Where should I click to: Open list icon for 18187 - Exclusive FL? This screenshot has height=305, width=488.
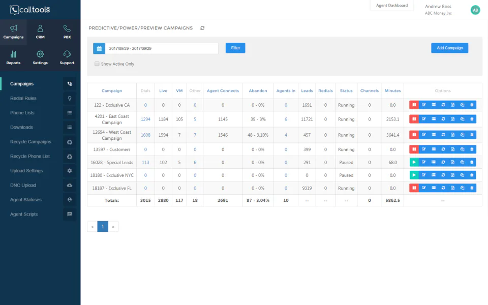tap(433, 188)
